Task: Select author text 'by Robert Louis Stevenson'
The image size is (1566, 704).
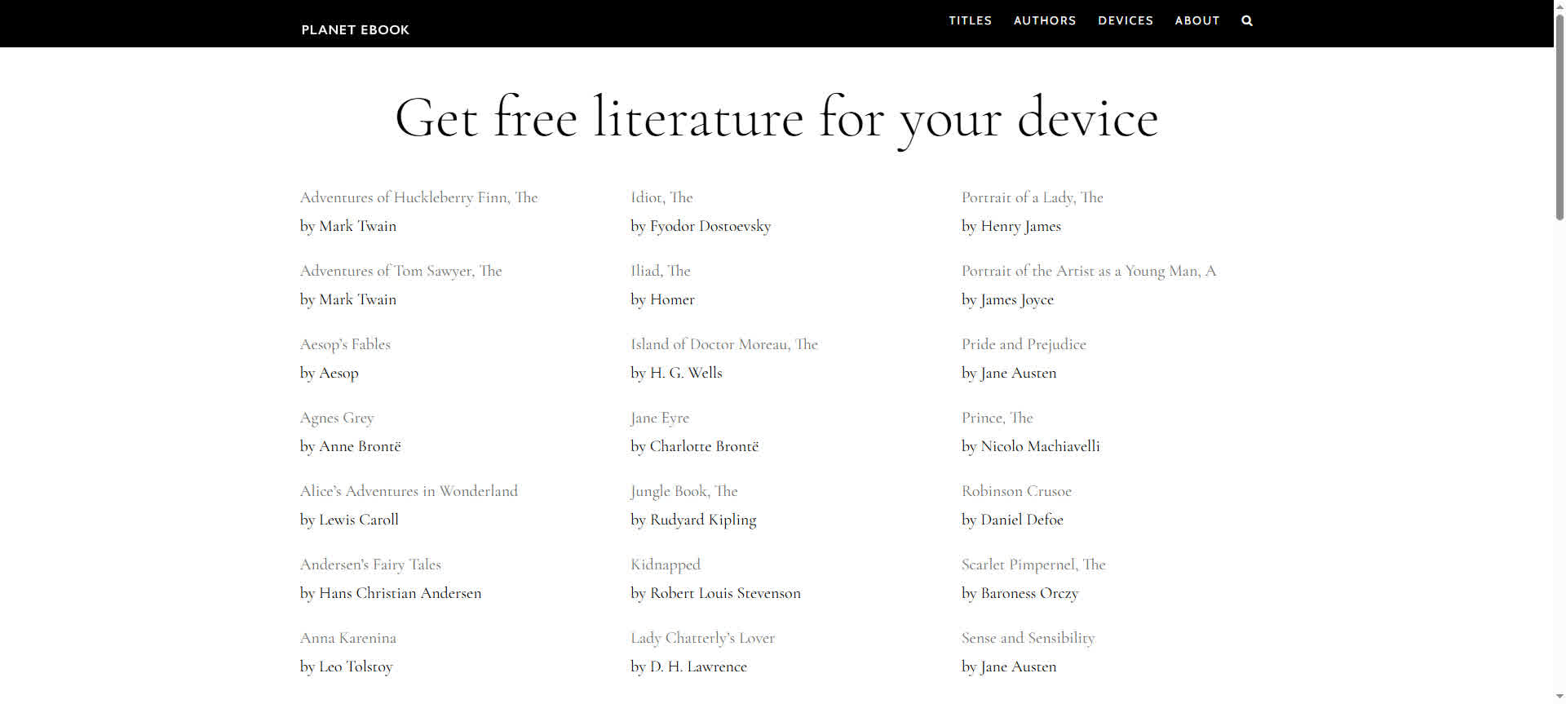Action: coord(716,593)
